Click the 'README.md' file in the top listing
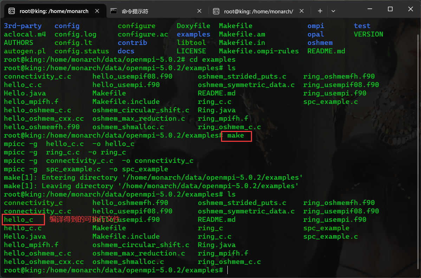The width and height of the screenshot is (421, 278). [326, 51]
